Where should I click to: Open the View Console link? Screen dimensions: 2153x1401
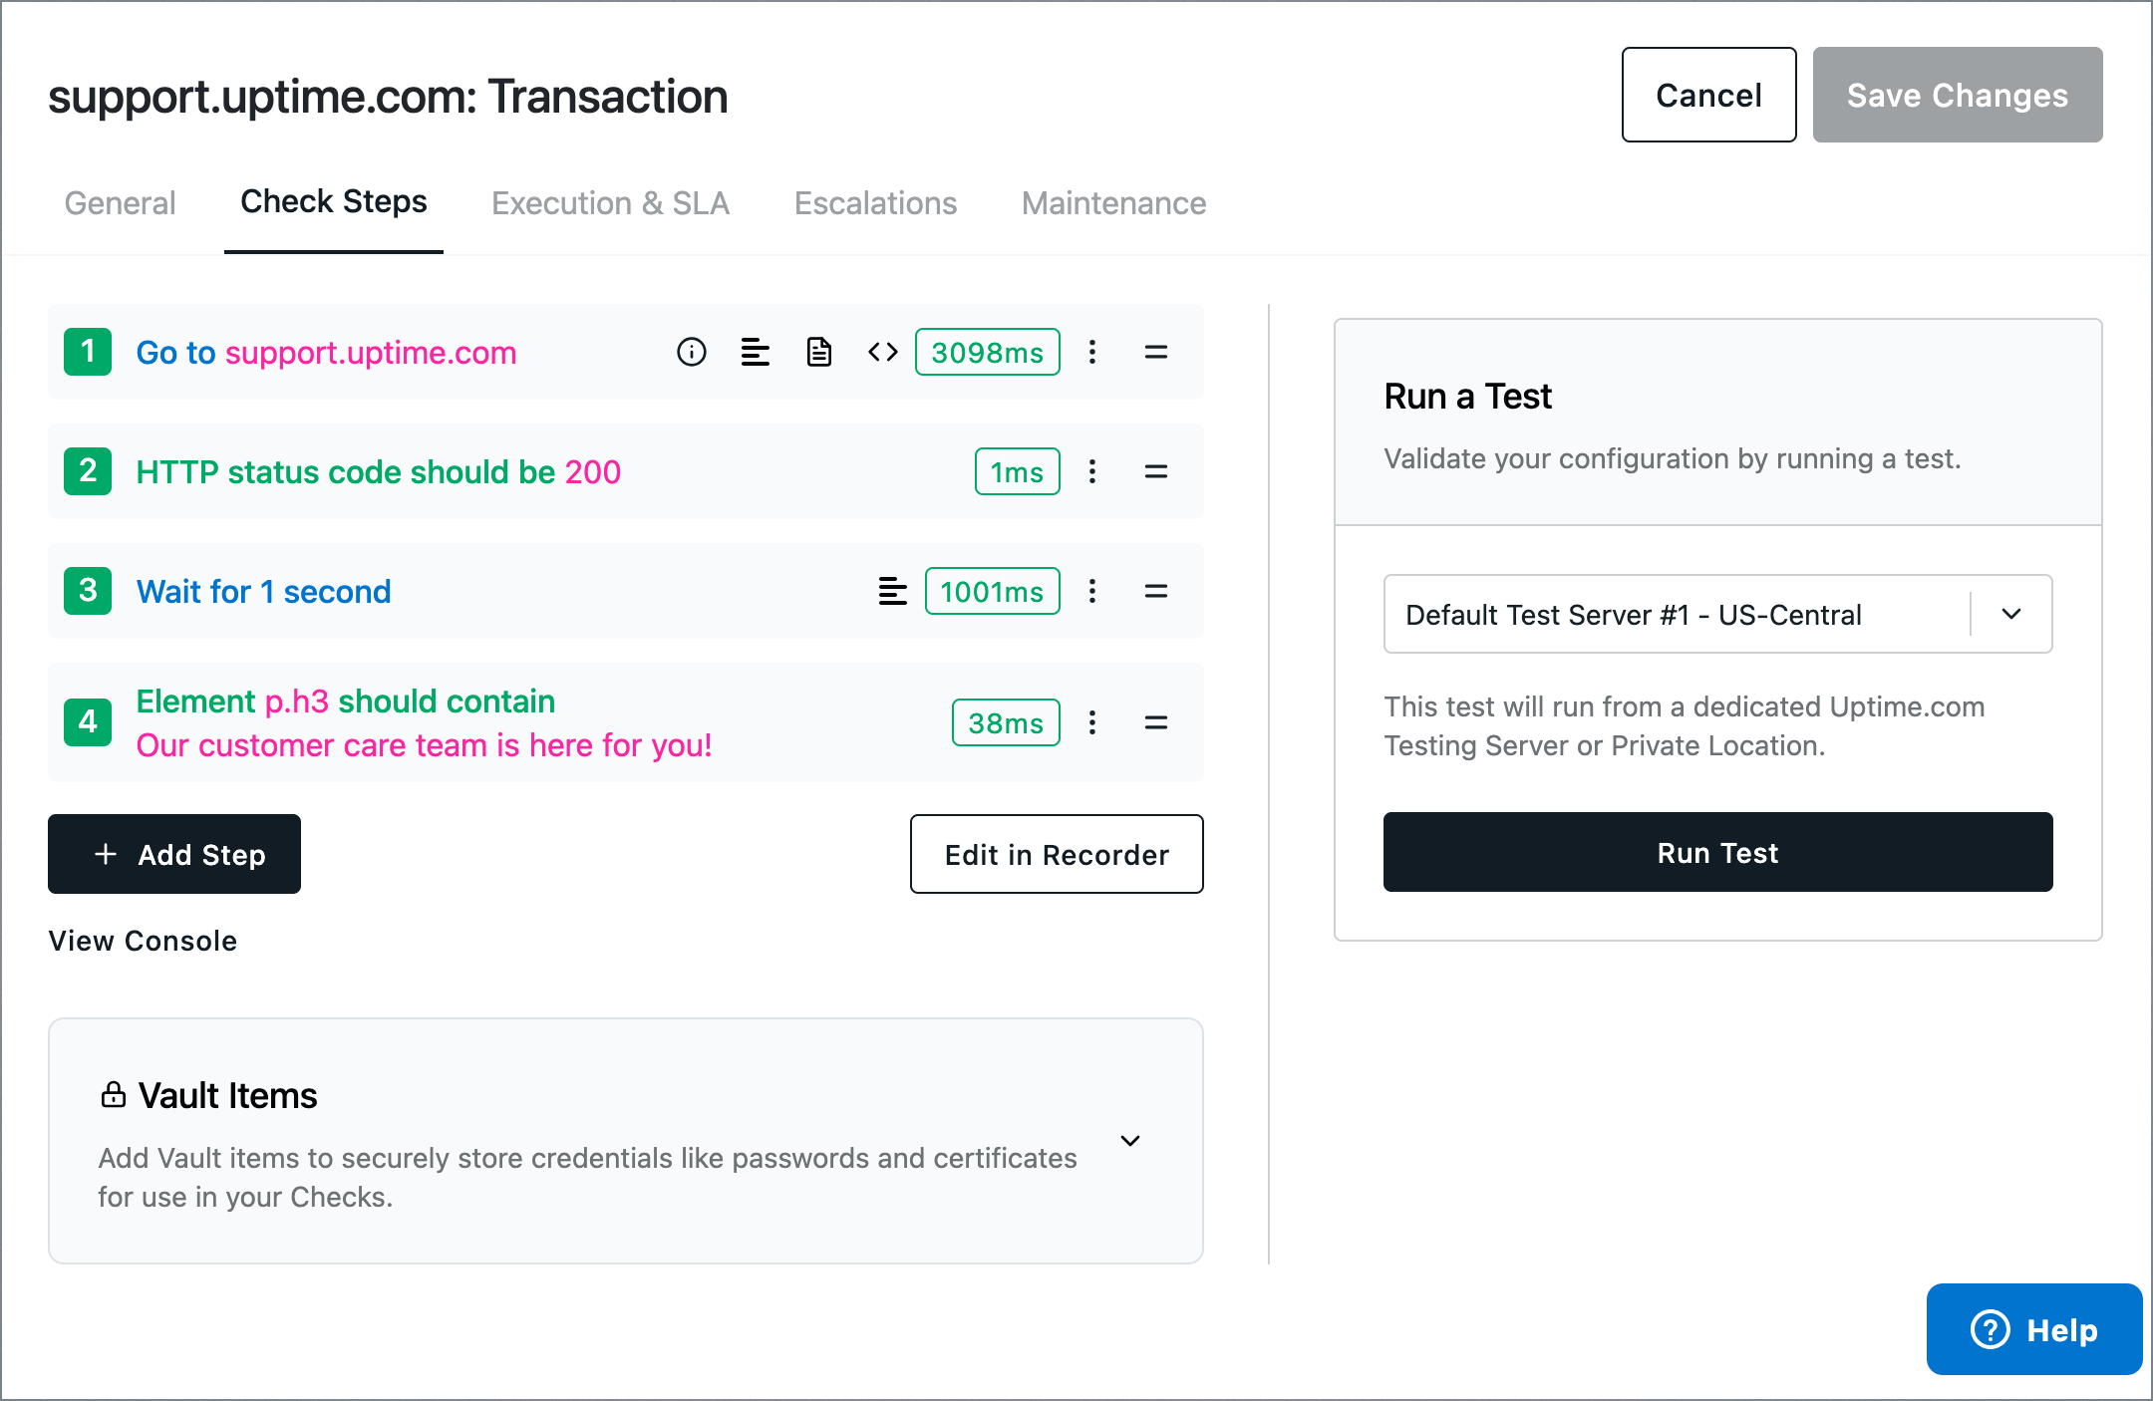coord(143,941)
